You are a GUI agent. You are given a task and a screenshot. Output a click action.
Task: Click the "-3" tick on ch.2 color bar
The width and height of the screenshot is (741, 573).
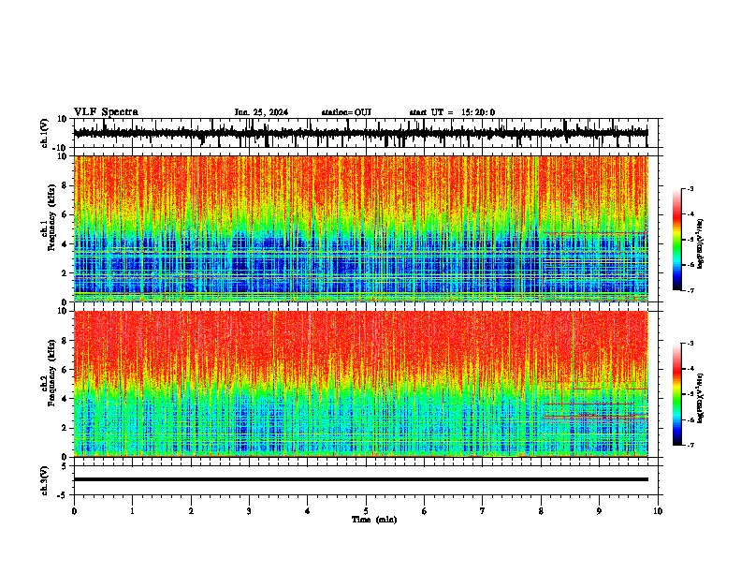point(690,344)
